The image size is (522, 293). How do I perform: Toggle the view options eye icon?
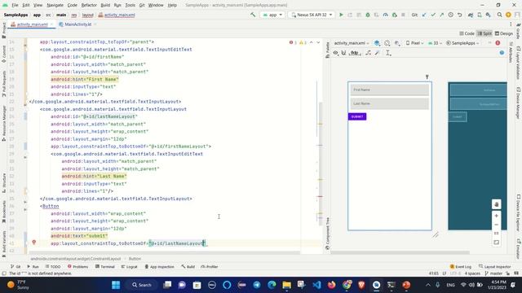[x=335, y=53]
